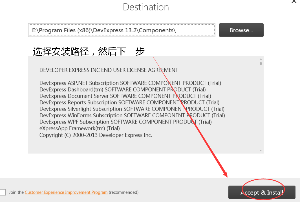Viewport: 300px width, 202px height.
Task: Click into the installation path input field
Action: (x=122, y=30)
